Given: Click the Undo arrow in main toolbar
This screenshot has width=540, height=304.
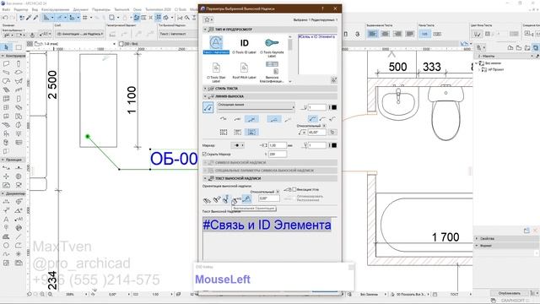Looking at the screenshot, I should point(5,18).
